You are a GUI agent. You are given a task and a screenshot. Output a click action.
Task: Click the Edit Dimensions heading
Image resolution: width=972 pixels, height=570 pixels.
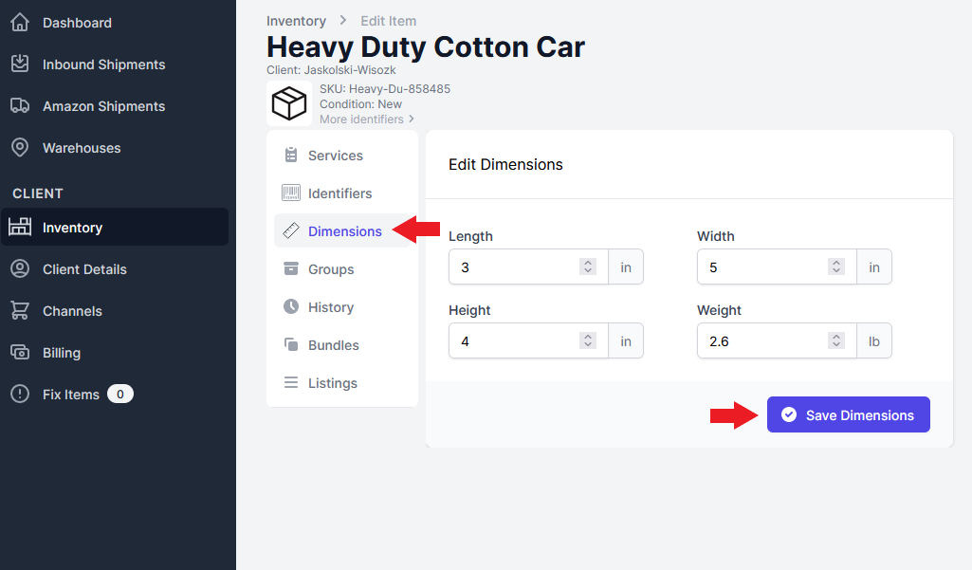click(505, 164)
